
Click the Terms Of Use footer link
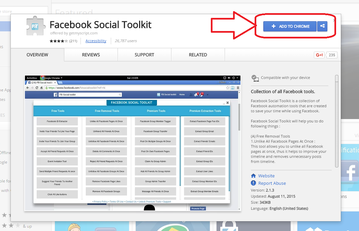[x=117, y=202]
